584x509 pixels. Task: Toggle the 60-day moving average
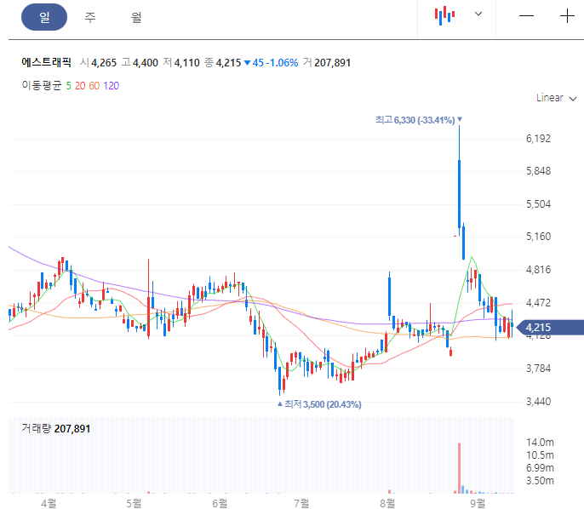point(94,86)
